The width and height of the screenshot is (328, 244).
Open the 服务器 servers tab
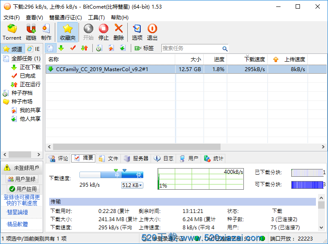pos(136,159)
